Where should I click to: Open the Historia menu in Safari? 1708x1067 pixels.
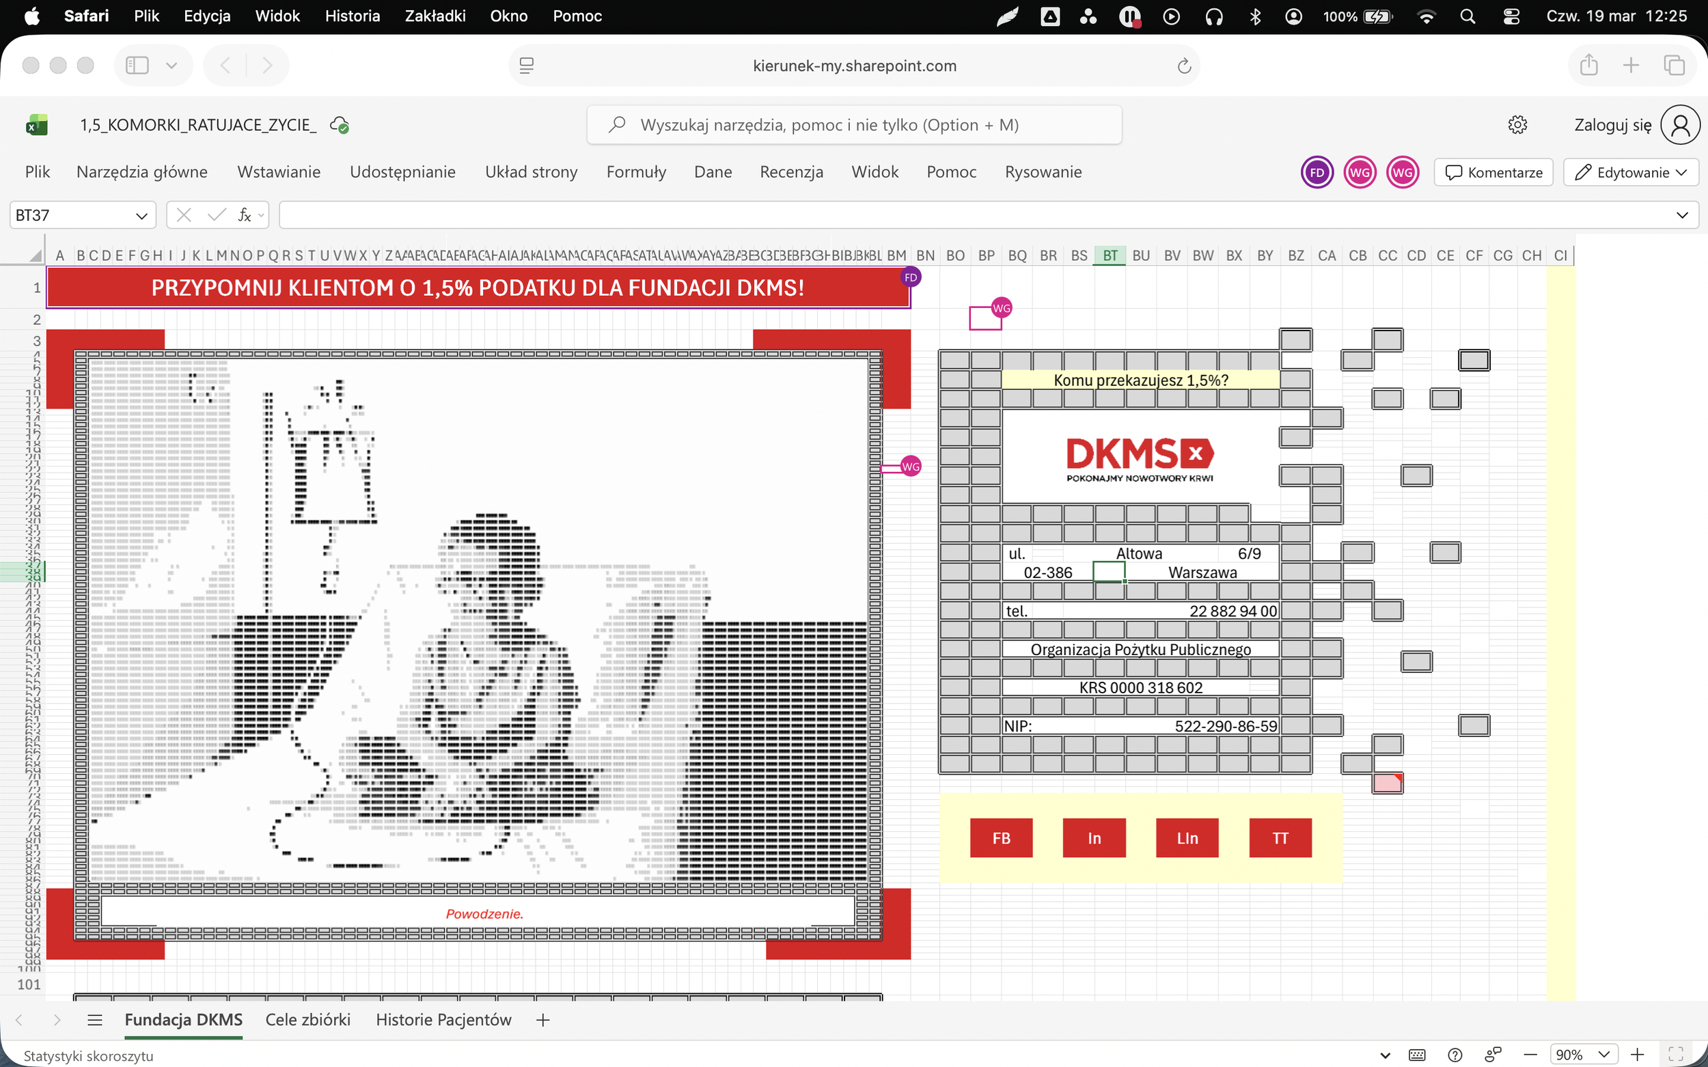pos(353,16)
